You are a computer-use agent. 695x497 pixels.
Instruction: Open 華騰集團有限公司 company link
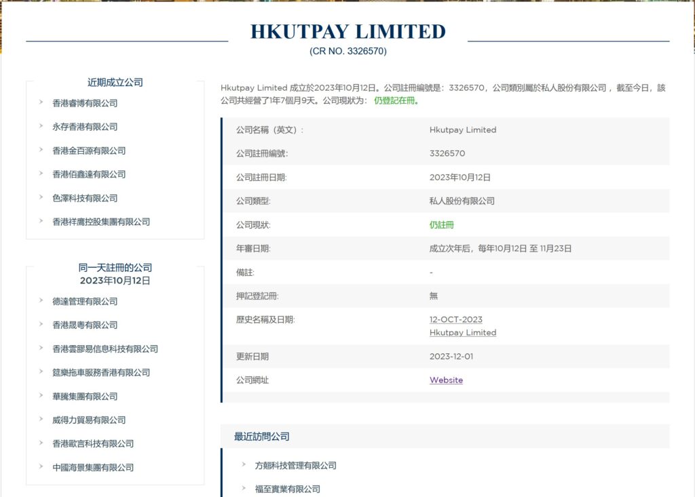pyautogui.click(x=85, y=396)
